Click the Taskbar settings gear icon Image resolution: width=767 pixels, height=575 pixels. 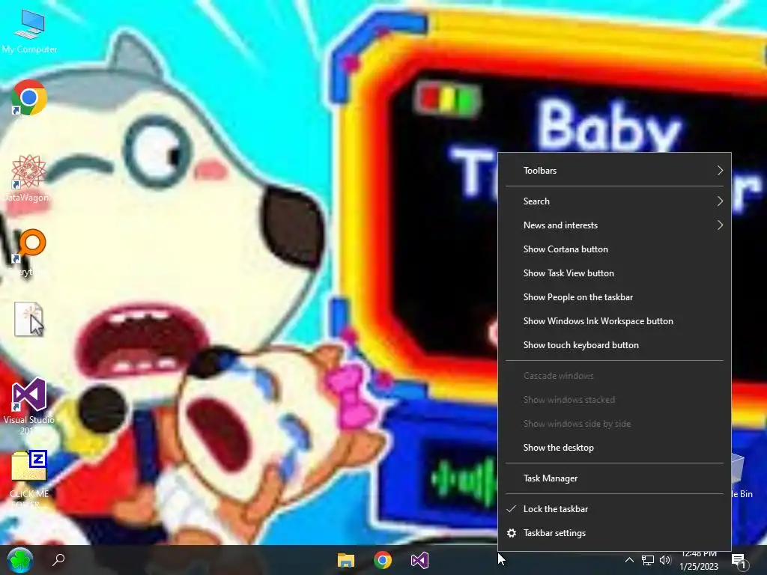[x=511, y=533]
